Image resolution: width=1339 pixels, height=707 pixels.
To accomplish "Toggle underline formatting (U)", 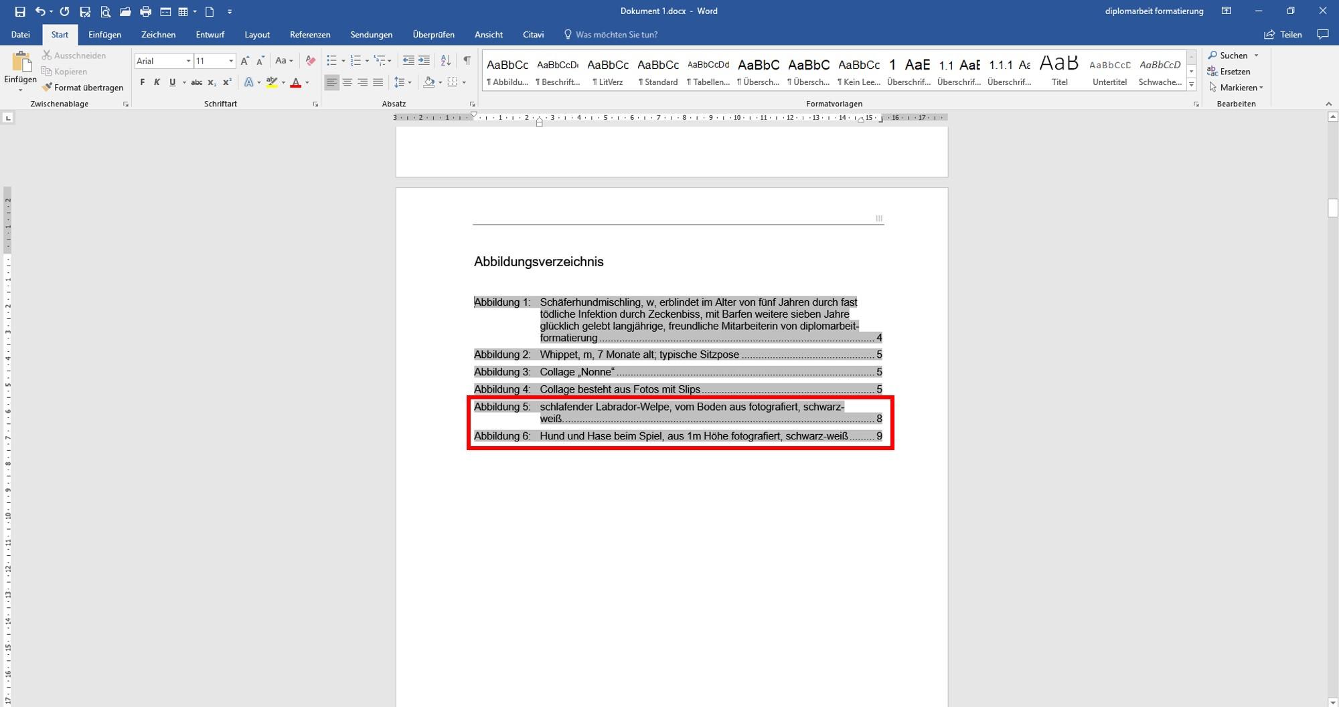I will point(172,82).
